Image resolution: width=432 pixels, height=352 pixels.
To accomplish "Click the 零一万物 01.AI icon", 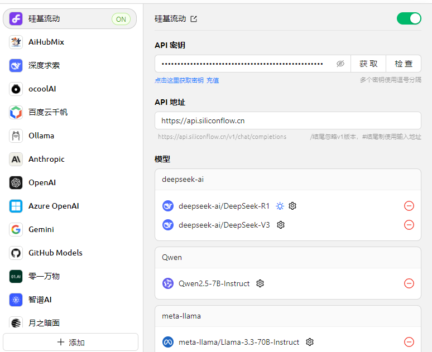I will click(16, 276).
